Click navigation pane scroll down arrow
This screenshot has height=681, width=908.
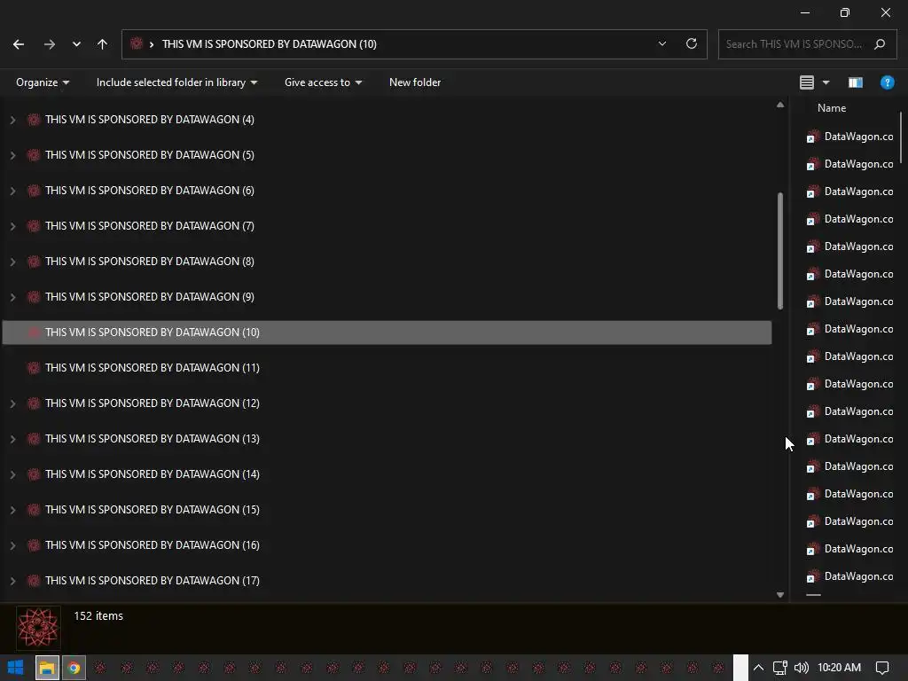(780, 595)
